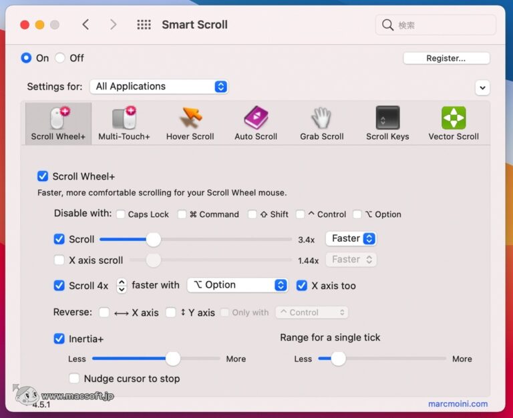Viewport: 513px width, 418px height.
Task: Check Reverse Y axis
Action: [171, 312]
